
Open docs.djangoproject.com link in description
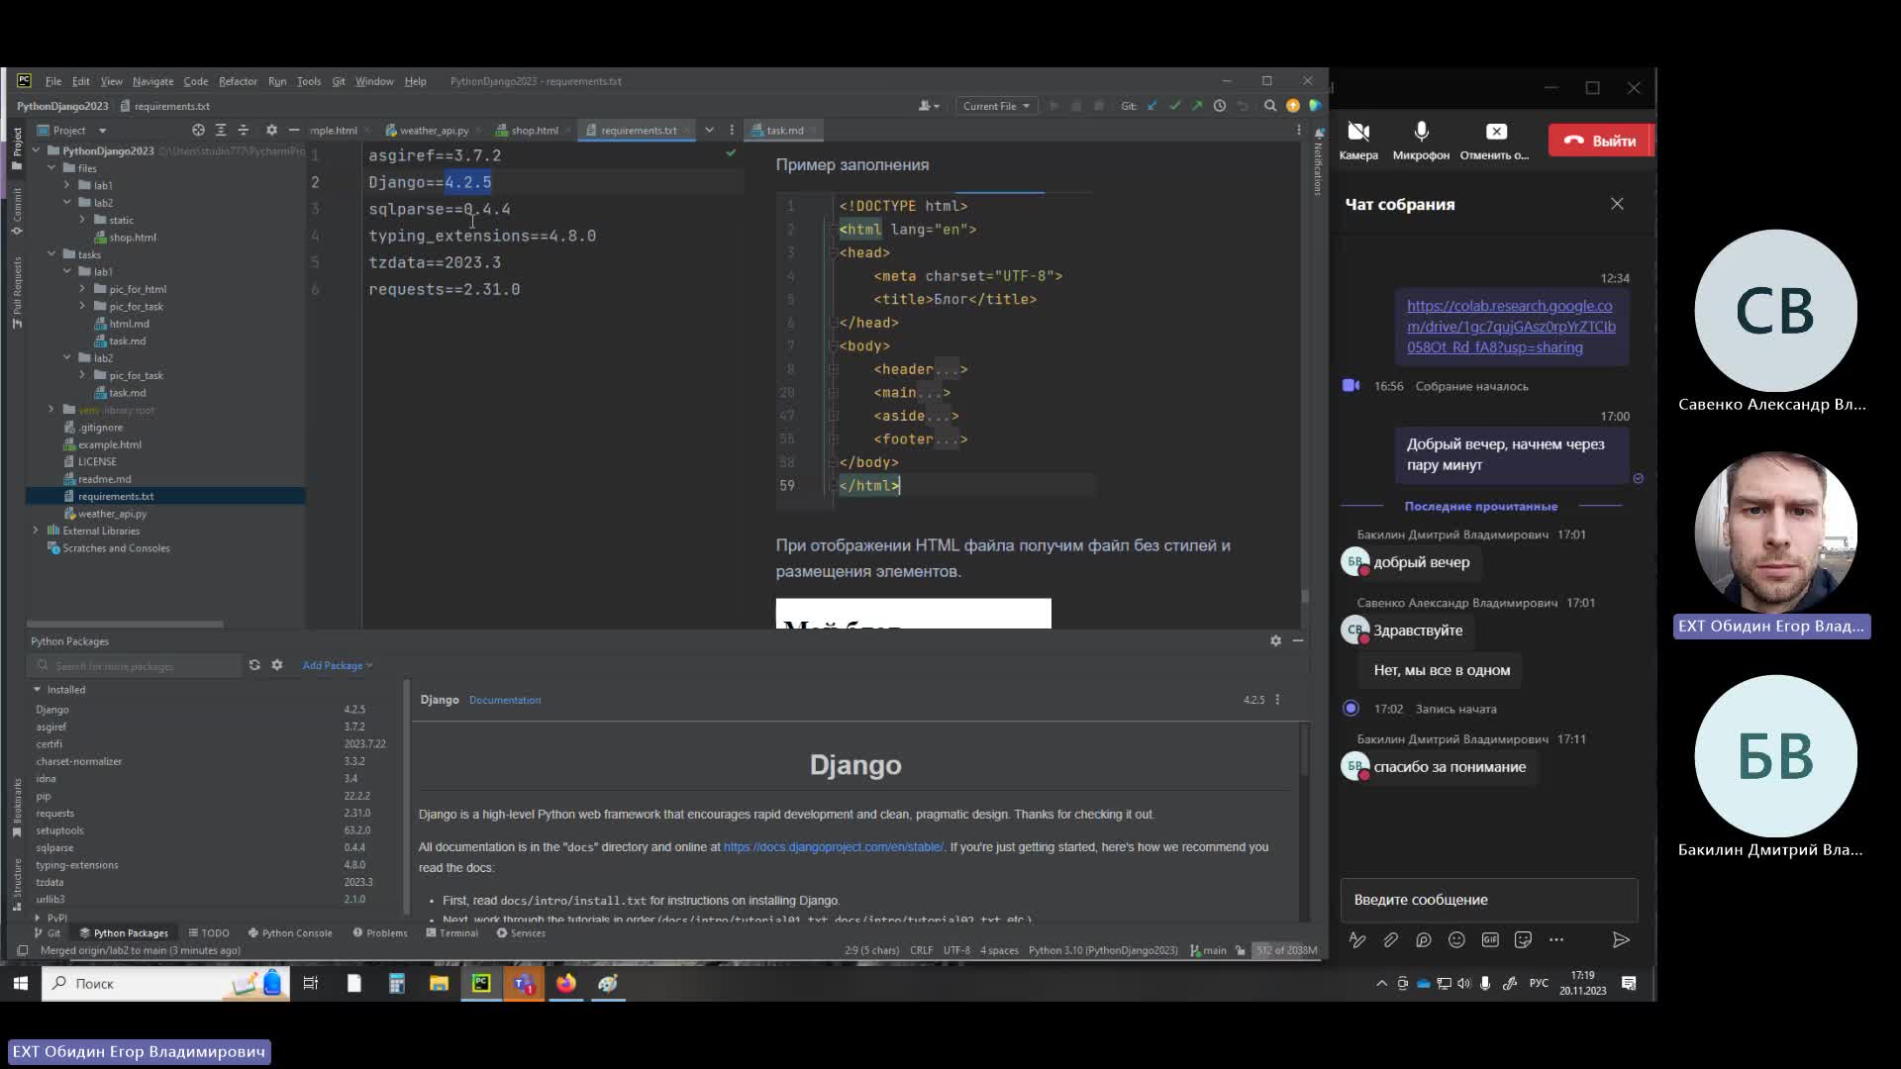[833, 847]
